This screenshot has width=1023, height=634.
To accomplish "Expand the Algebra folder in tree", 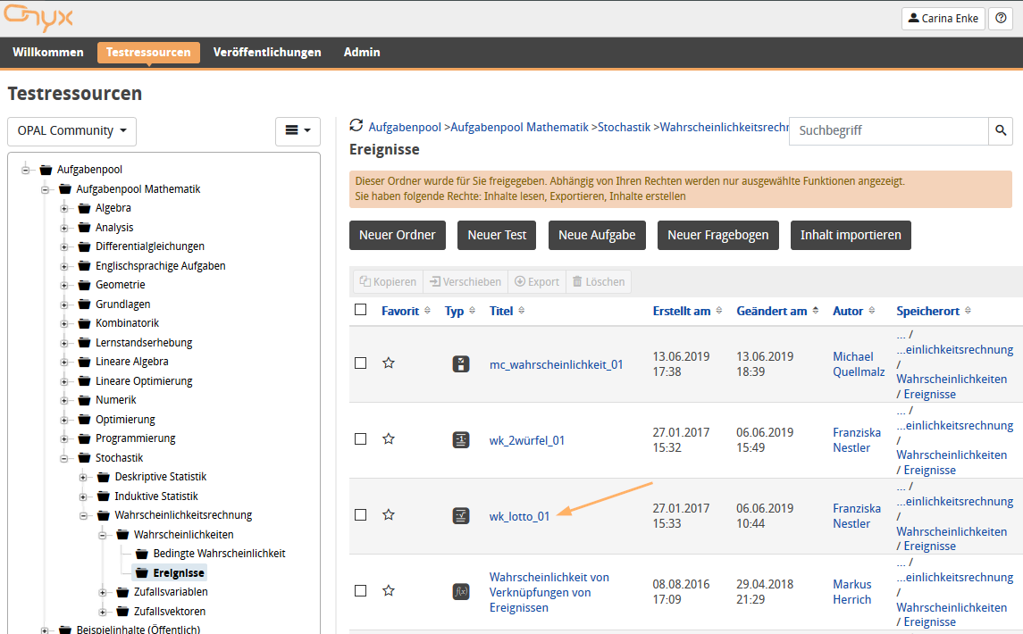I will tap(64, 208).
